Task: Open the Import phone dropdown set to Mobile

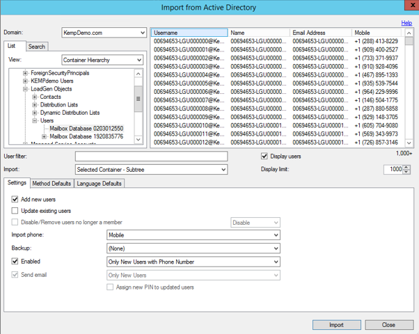Action: (x=193, y=235)
